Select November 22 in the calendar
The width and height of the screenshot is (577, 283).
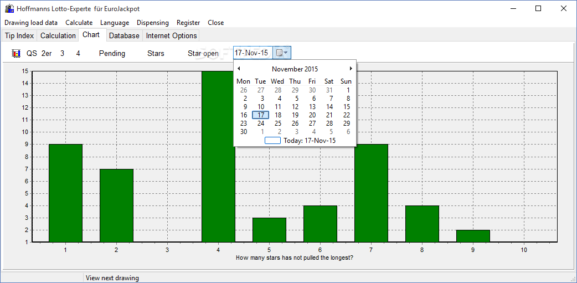347,115
